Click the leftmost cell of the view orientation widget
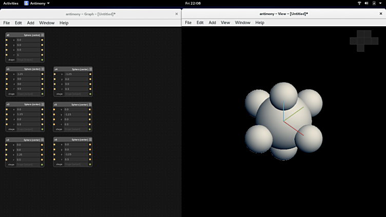Viewport: 386px width, 217px height. (354, 41)
